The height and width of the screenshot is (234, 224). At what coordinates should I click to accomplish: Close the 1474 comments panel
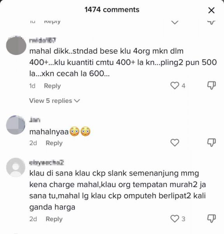click(x=211, y=11)
